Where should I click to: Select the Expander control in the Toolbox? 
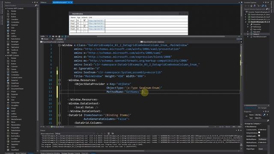coord(15,94)
